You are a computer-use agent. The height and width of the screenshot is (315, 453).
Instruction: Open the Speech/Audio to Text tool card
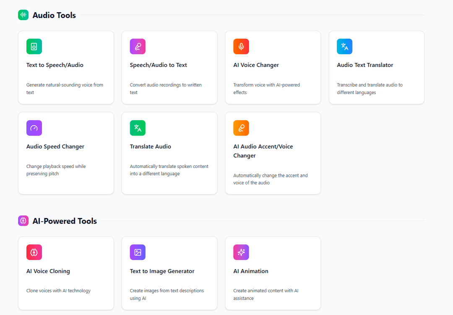pos(169,67)
